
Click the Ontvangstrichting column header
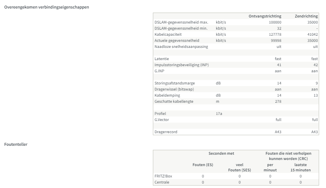(x=265, y=16)
